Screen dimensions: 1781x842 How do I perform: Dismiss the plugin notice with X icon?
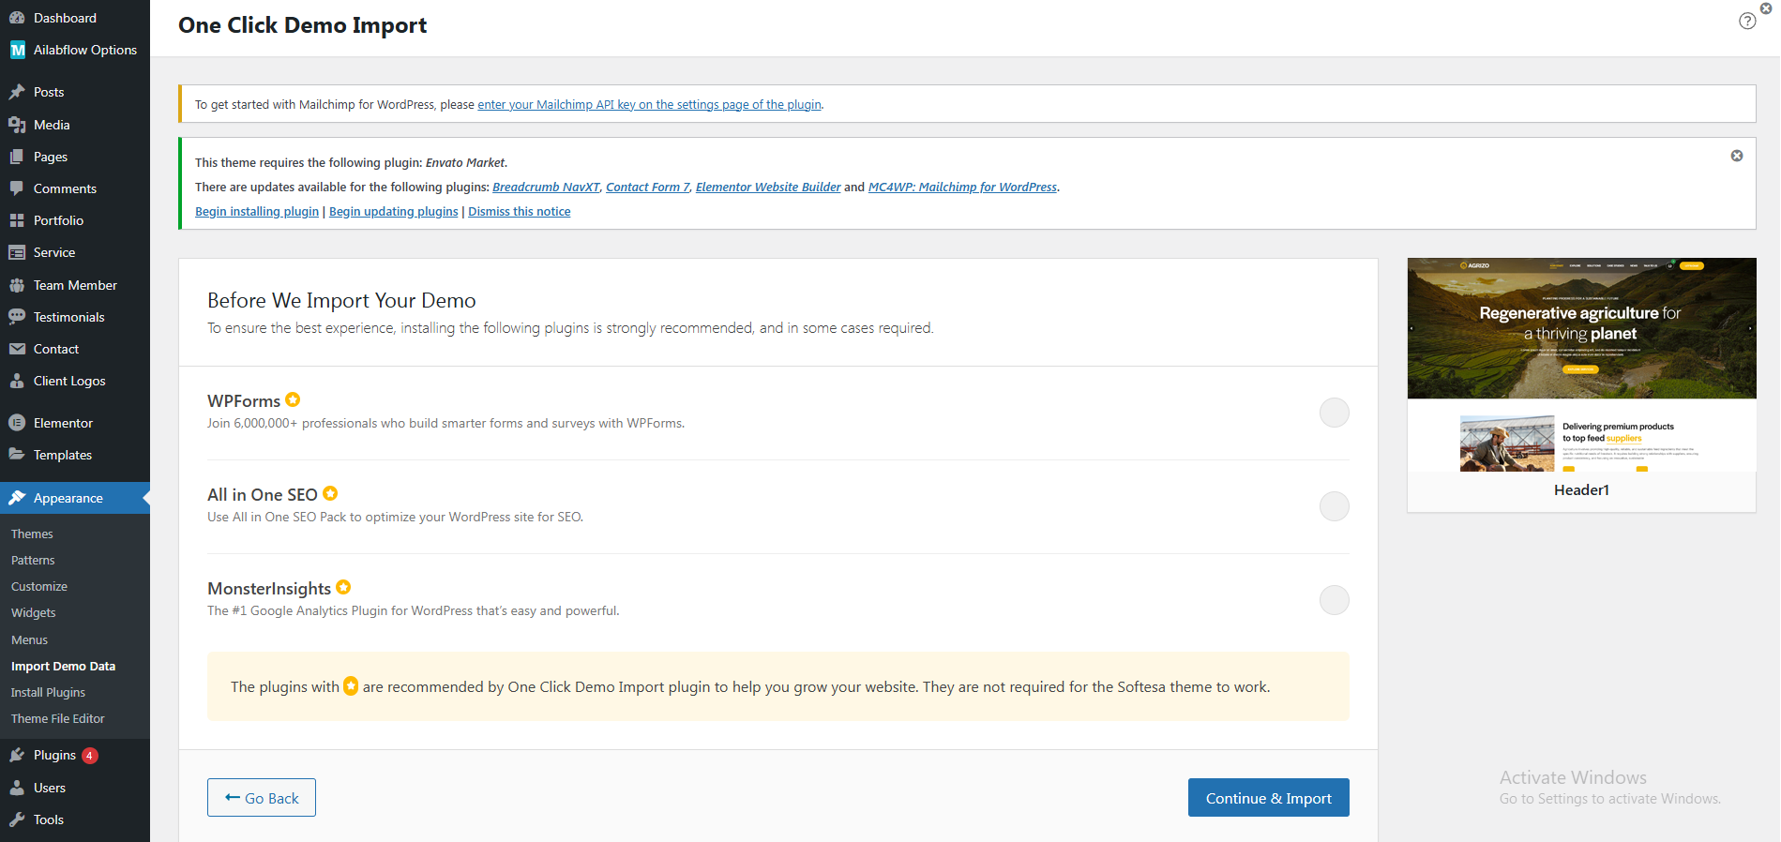[x=1737, y=156]
